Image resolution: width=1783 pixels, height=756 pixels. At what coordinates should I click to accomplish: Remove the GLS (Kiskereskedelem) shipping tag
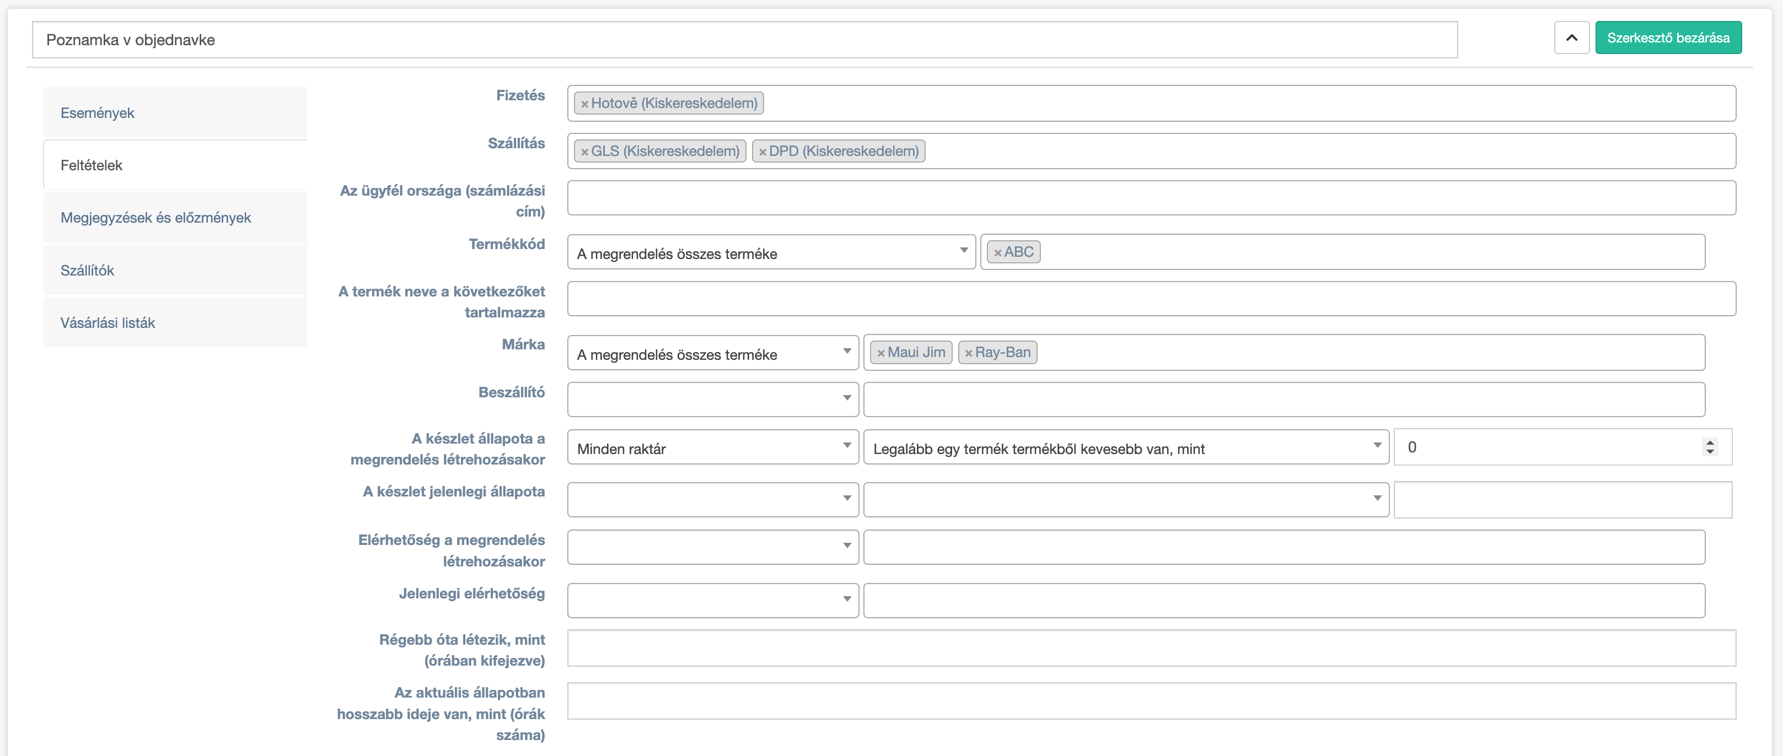pyautogui.click(x=584, y=152)
